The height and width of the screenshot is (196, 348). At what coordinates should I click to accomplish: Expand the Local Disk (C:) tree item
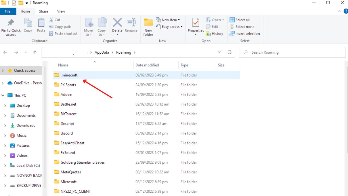coord(5,165)
